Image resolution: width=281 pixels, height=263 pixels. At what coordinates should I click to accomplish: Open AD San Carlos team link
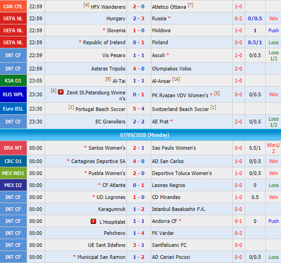[168, 161]
